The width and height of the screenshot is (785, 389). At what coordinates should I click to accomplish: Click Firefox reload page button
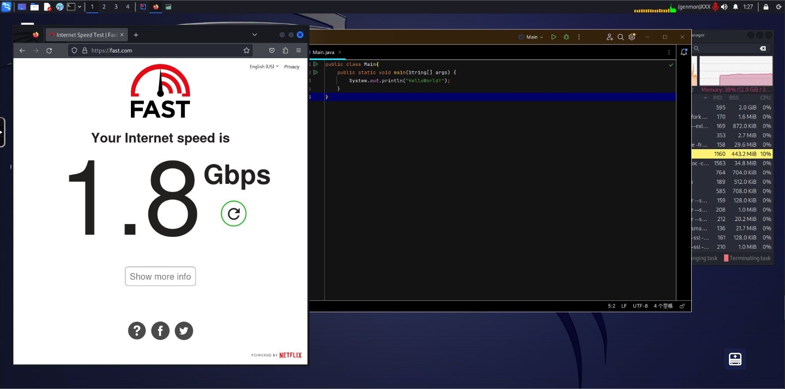click(x=49, y=51)
